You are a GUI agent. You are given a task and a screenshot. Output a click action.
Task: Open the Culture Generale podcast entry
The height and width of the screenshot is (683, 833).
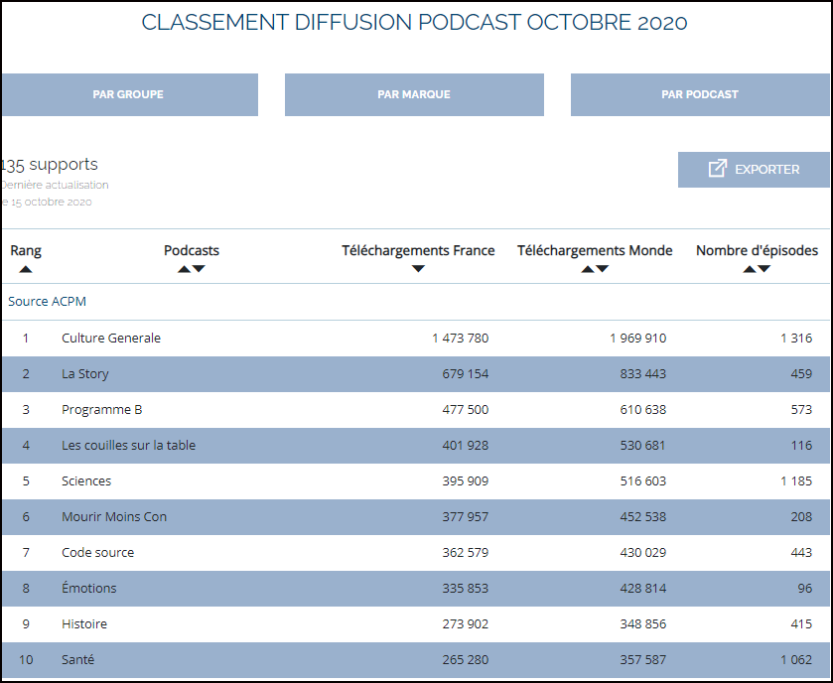pyautogui.click(x=112, y=338)
